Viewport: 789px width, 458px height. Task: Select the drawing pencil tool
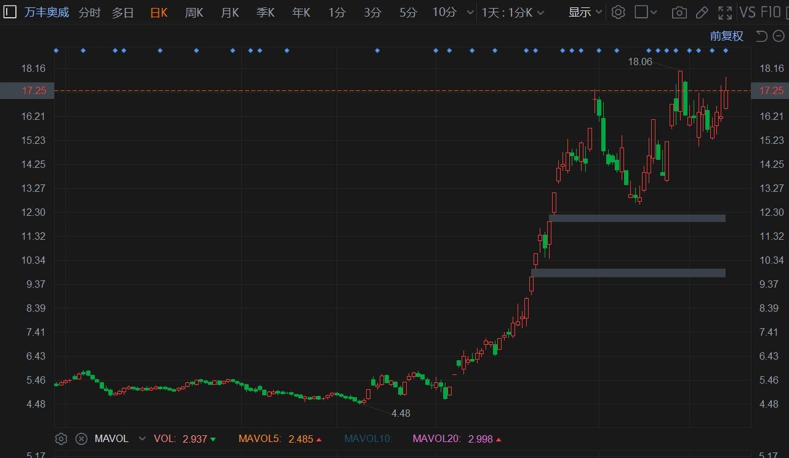(x=702, y=12)
